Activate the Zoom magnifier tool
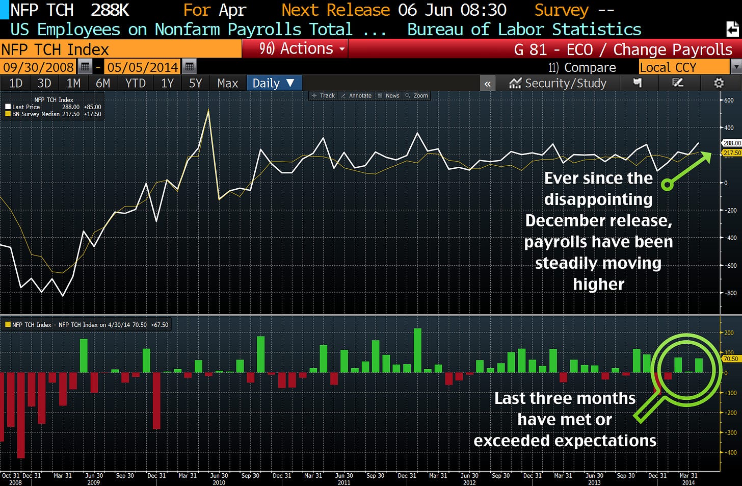This screenshot has width=742, height=486. tap(417, 95)
